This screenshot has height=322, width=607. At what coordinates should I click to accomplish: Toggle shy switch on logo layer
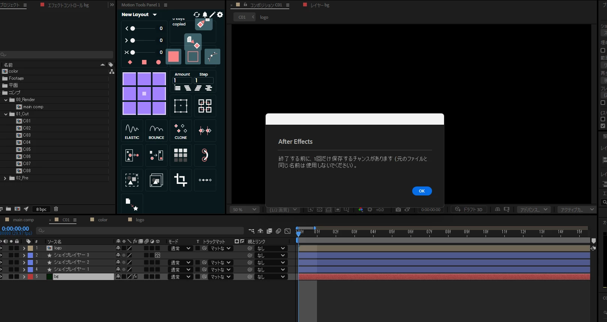coord(118,248)
